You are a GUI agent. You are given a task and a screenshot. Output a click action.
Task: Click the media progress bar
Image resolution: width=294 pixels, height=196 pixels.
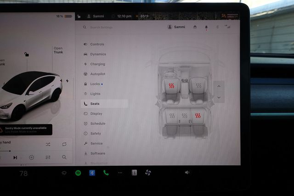pos(5,151)
